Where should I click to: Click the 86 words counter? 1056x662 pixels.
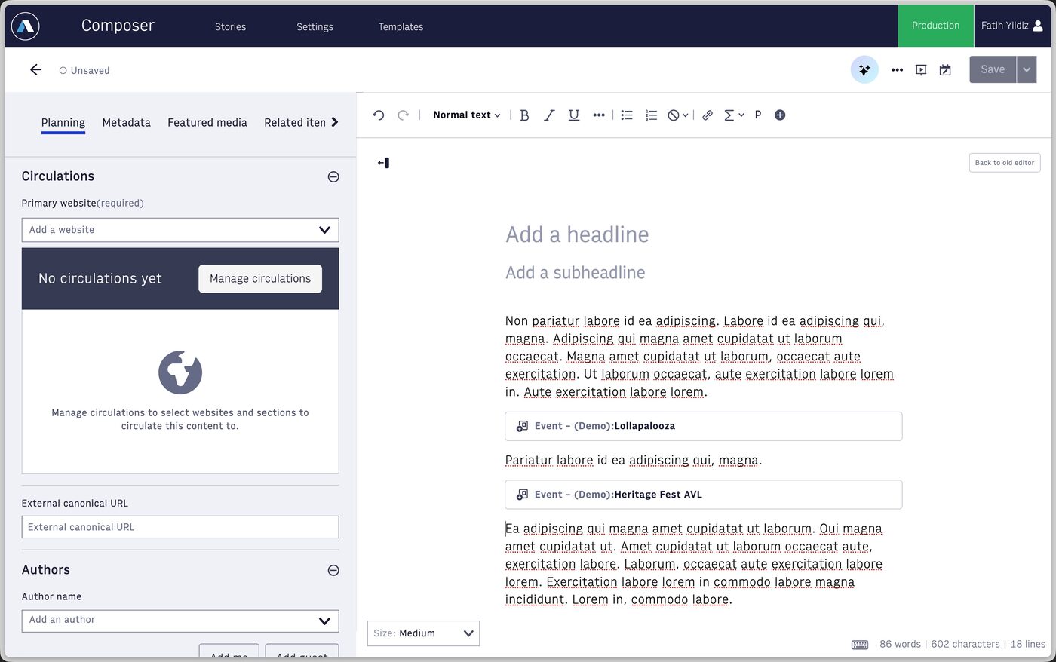[900, 644]
